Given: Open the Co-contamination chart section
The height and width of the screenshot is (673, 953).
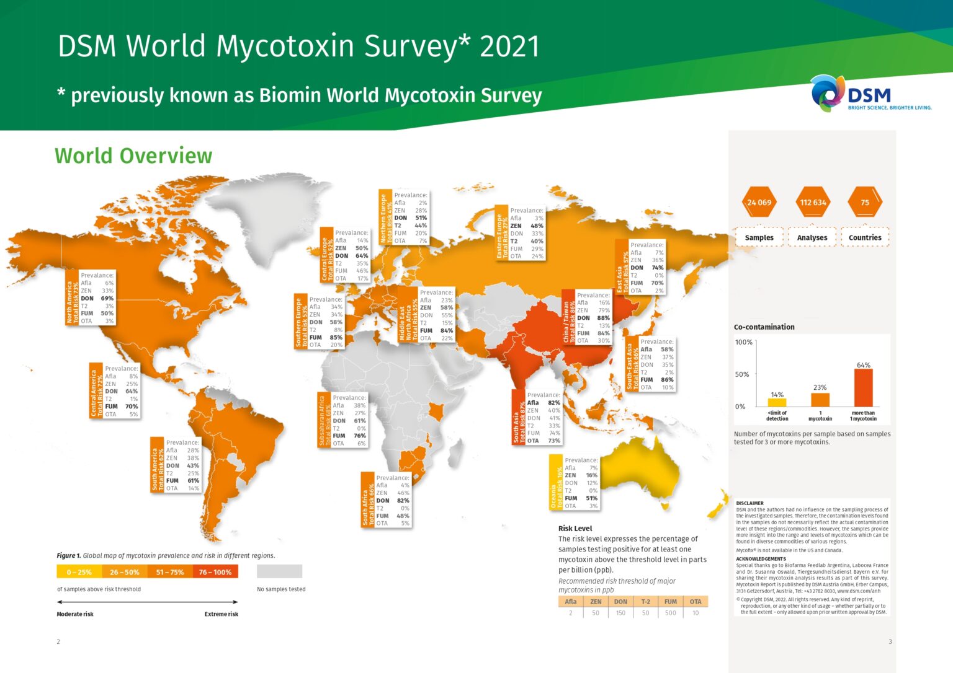Looking at the screenshot, I should pyautogui.click(x=764, y=327).
